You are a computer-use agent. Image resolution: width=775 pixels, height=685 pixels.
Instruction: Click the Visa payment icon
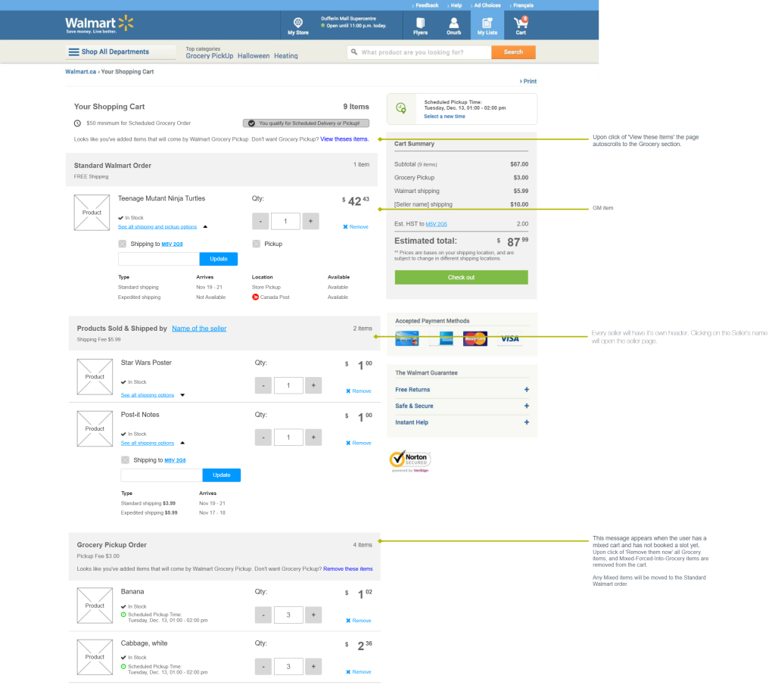click(x=509, y=338)
